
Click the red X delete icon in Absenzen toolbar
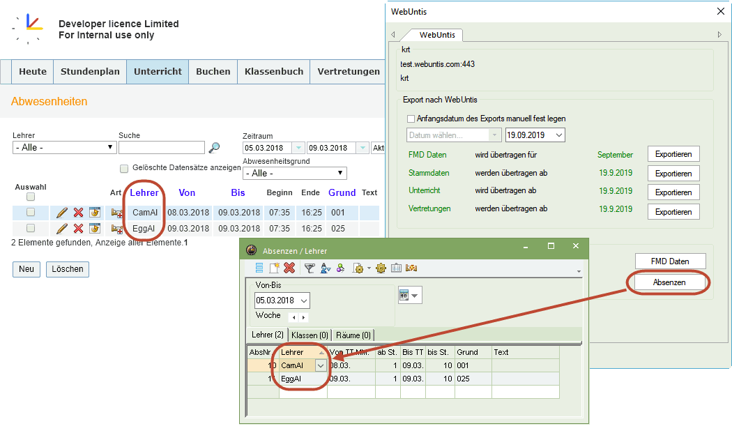289,268
